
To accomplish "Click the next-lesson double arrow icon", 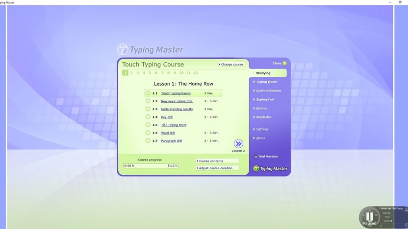I will 238,143.
